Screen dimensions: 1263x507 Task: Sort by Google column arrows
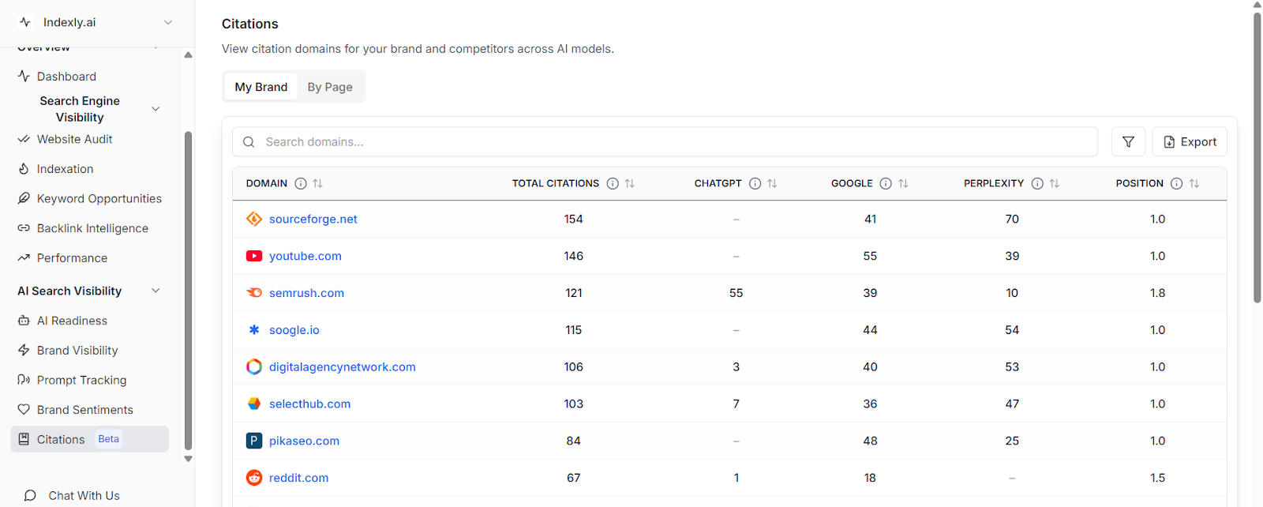point(903,183)
